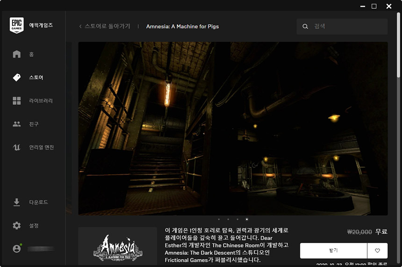The width and height of the screenshot is (402, 267).
Task: Open 라이브러리 menu item
Action: (41, 101)
